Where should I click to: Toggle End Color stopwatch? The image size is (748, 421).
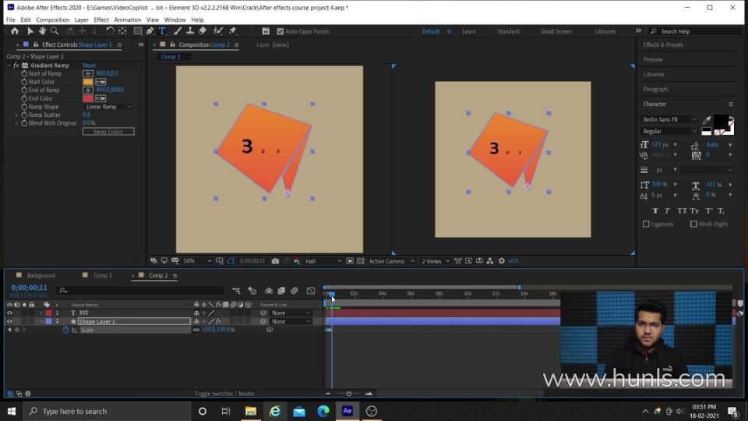coord(24,98)
